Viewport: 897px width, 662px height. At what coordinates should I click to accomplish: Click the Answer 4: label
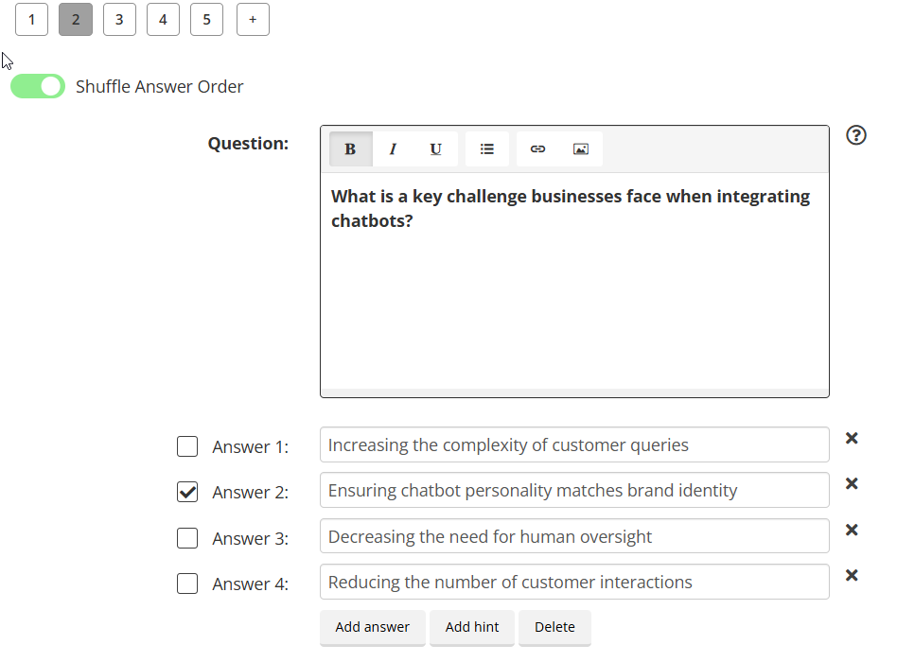click(251, 584)
